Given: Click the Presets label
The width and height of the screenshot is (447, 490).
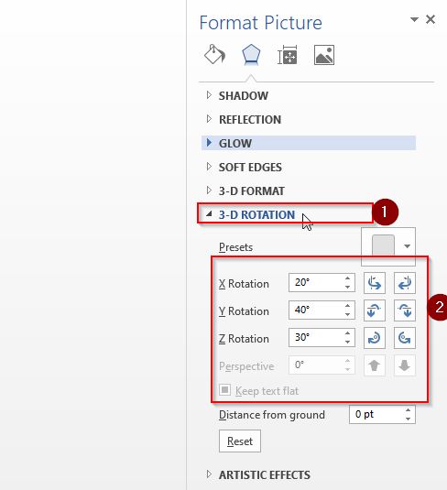Looking at the screenshot, I should pyautogui.click(x=235, y=247).
